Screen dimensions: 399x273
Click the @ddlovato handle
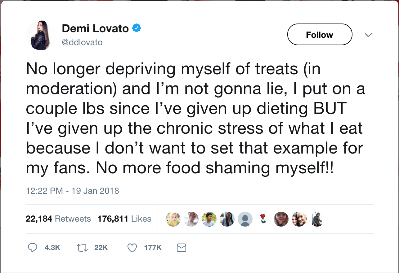(x=82, y=42)
